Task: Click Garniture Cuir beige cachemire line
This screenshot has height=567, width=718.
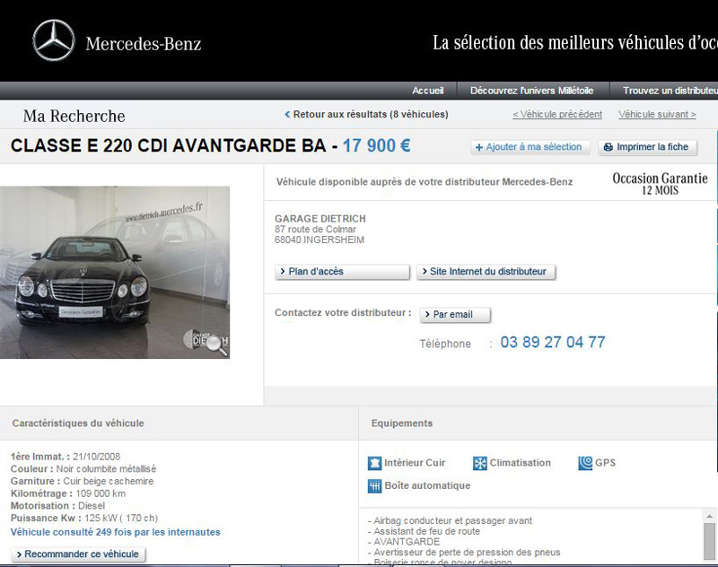Action: click(x=82, y=482)
